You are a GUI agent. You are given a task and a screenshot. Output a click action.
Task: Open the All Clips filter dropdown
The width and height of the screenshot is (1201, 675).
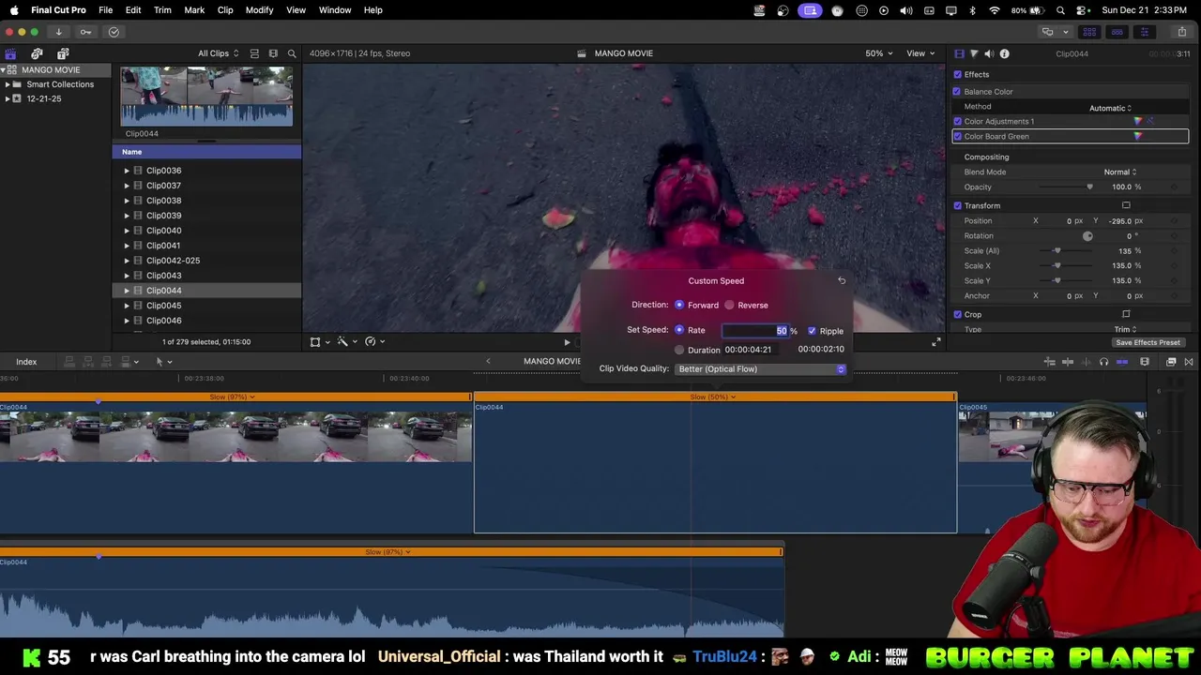(218, 53)
